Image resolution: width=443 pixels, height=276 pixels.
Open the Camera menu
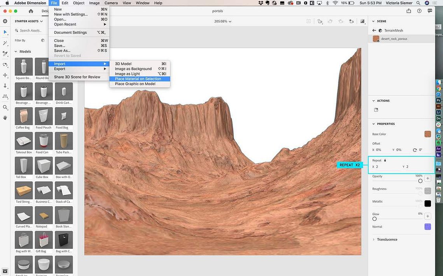111,3
